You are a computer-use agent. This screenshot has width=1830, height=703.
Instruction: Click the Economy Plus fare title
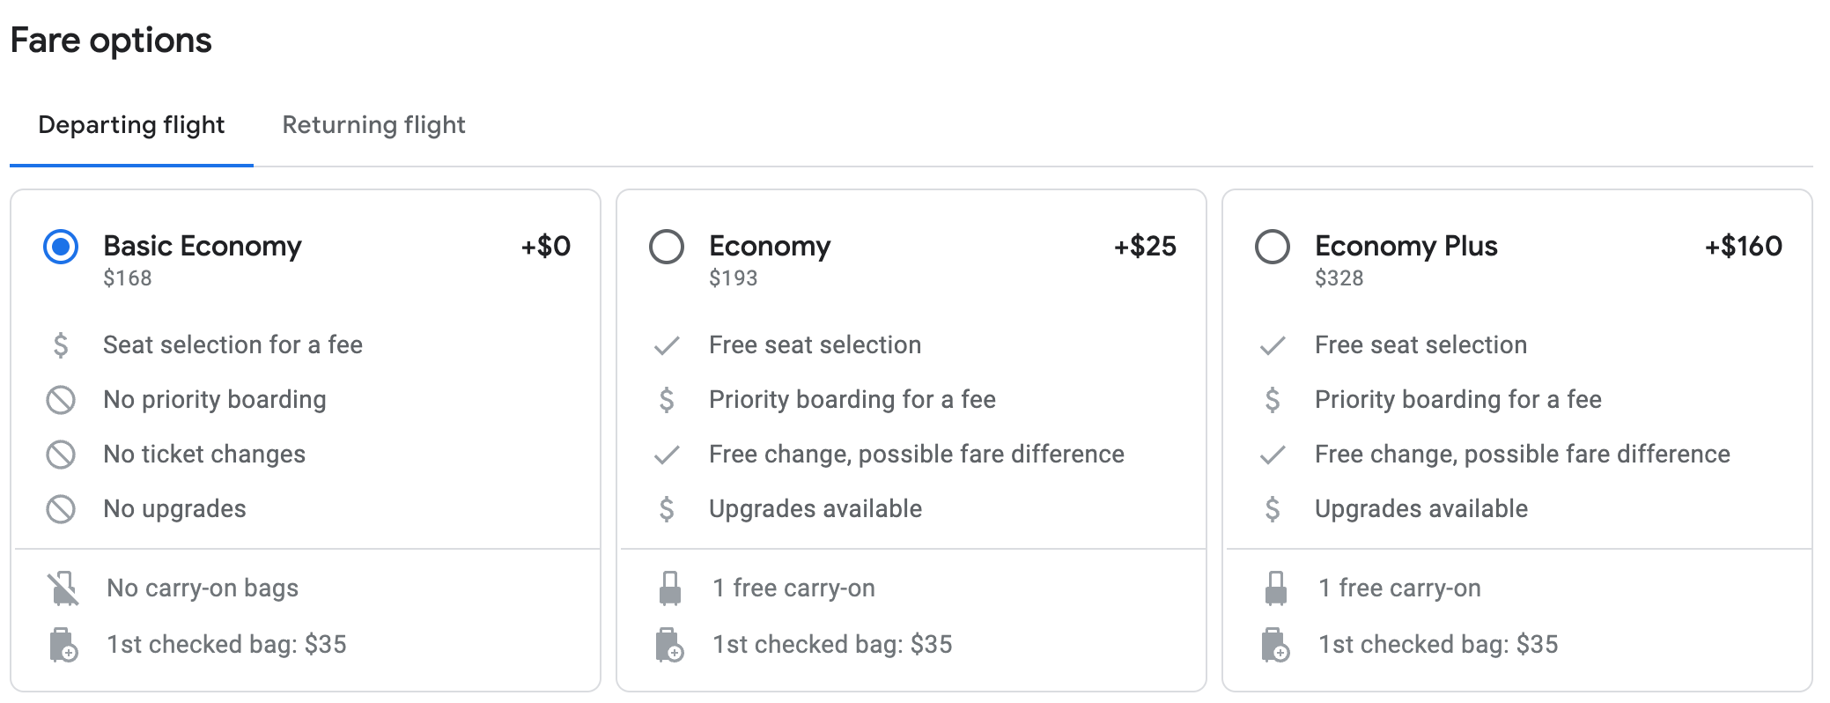point(1406,246)
